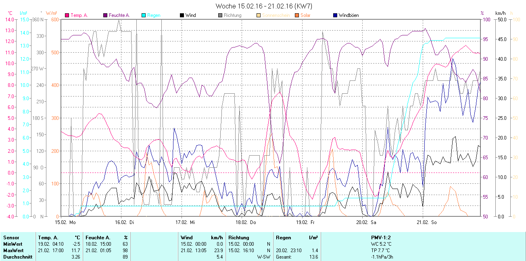Click the minimum temperature value '-2.5'
526x261 pixels.
(76, 244)
